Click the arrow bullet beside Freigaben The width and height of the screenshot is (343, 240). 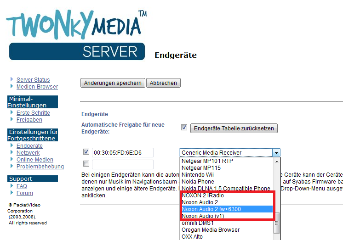click(x=12, y=119)
